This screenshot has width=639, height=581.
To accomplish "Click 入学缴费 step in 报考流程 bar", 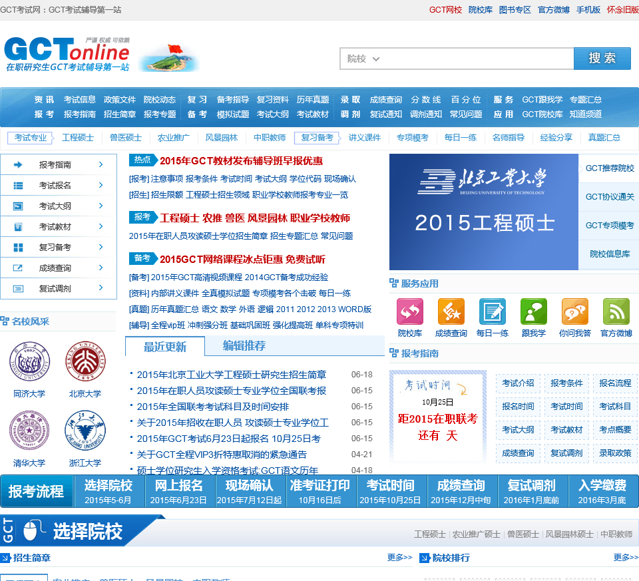I will 602,491.
